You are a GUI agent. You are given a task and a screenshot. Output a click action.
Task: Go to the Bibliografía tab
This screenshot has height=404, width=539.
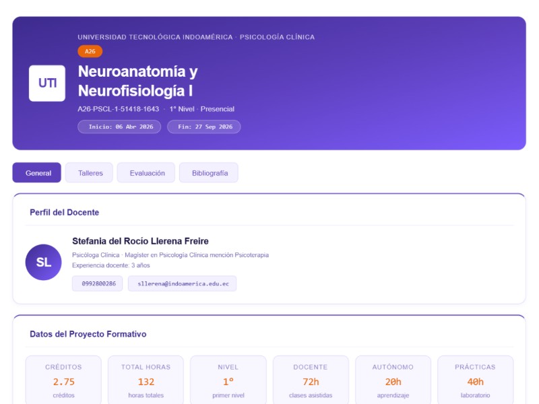pos(209,173)
